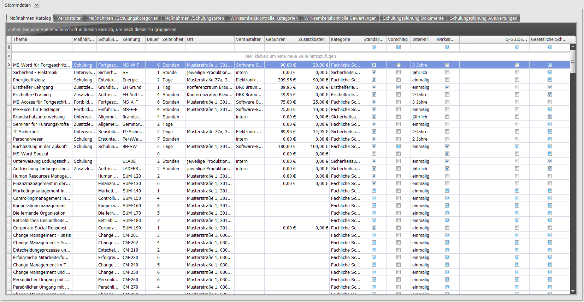Sort by the Thema column header

coord(42,39)
